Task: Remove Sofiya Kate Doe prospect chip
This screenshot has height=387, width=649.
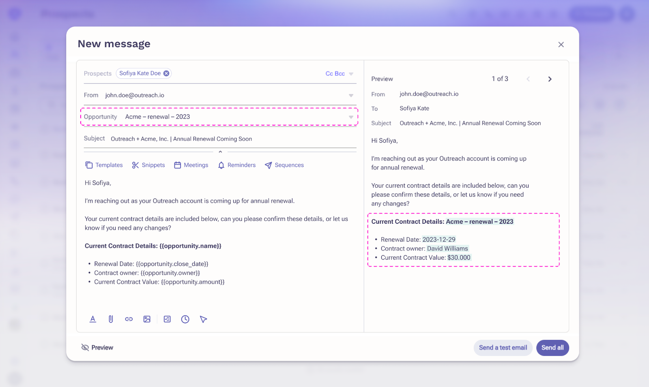Action: click(x=166, y=73)
